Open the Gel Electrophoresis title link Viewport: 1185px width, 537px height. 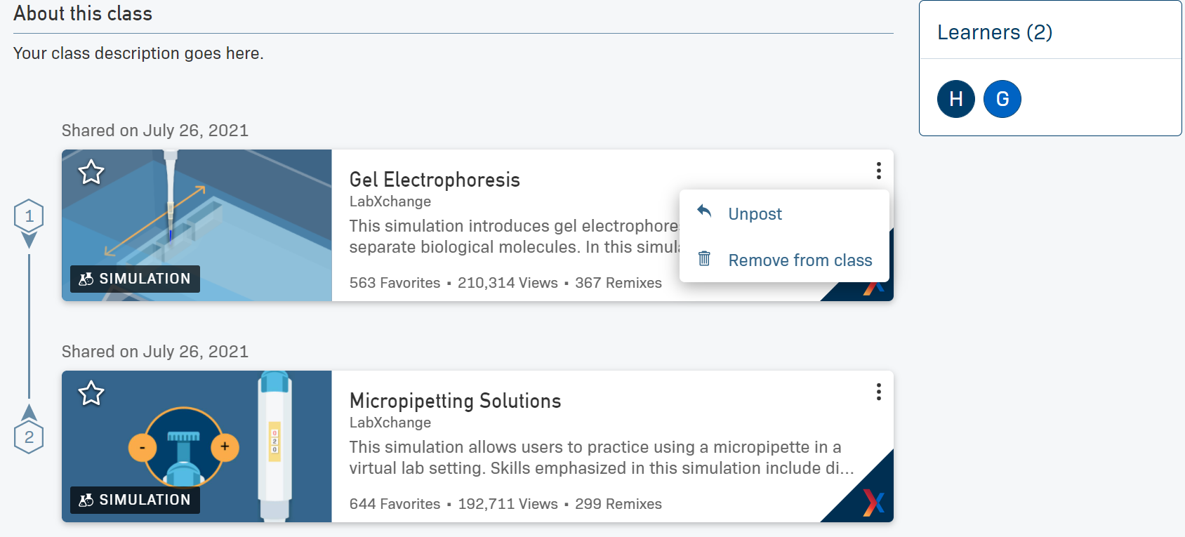point(435,180)
